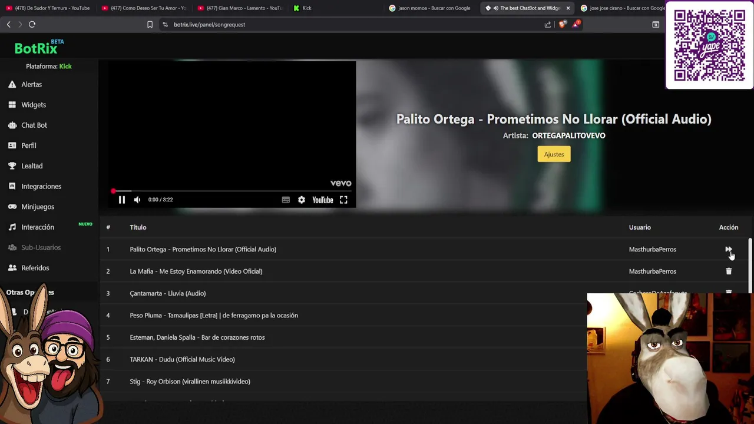Select row 'Cantamarta - Lluvia (Audio)'
This screenshot has width=754, height=424.
tap(423, 293)
